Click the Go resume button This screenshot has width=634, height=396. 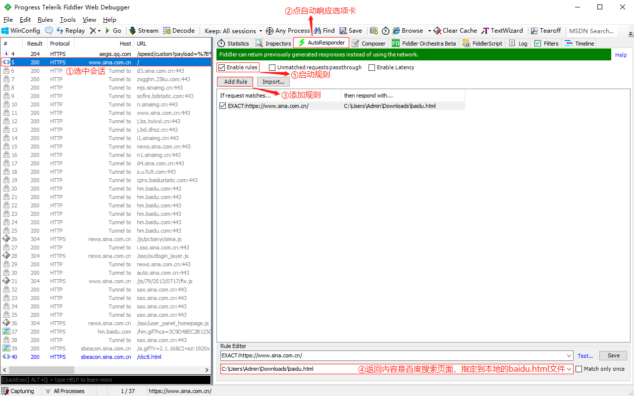113,31
